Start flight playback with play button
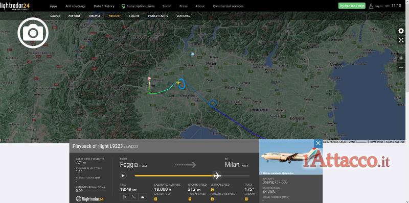 [123, 175]
